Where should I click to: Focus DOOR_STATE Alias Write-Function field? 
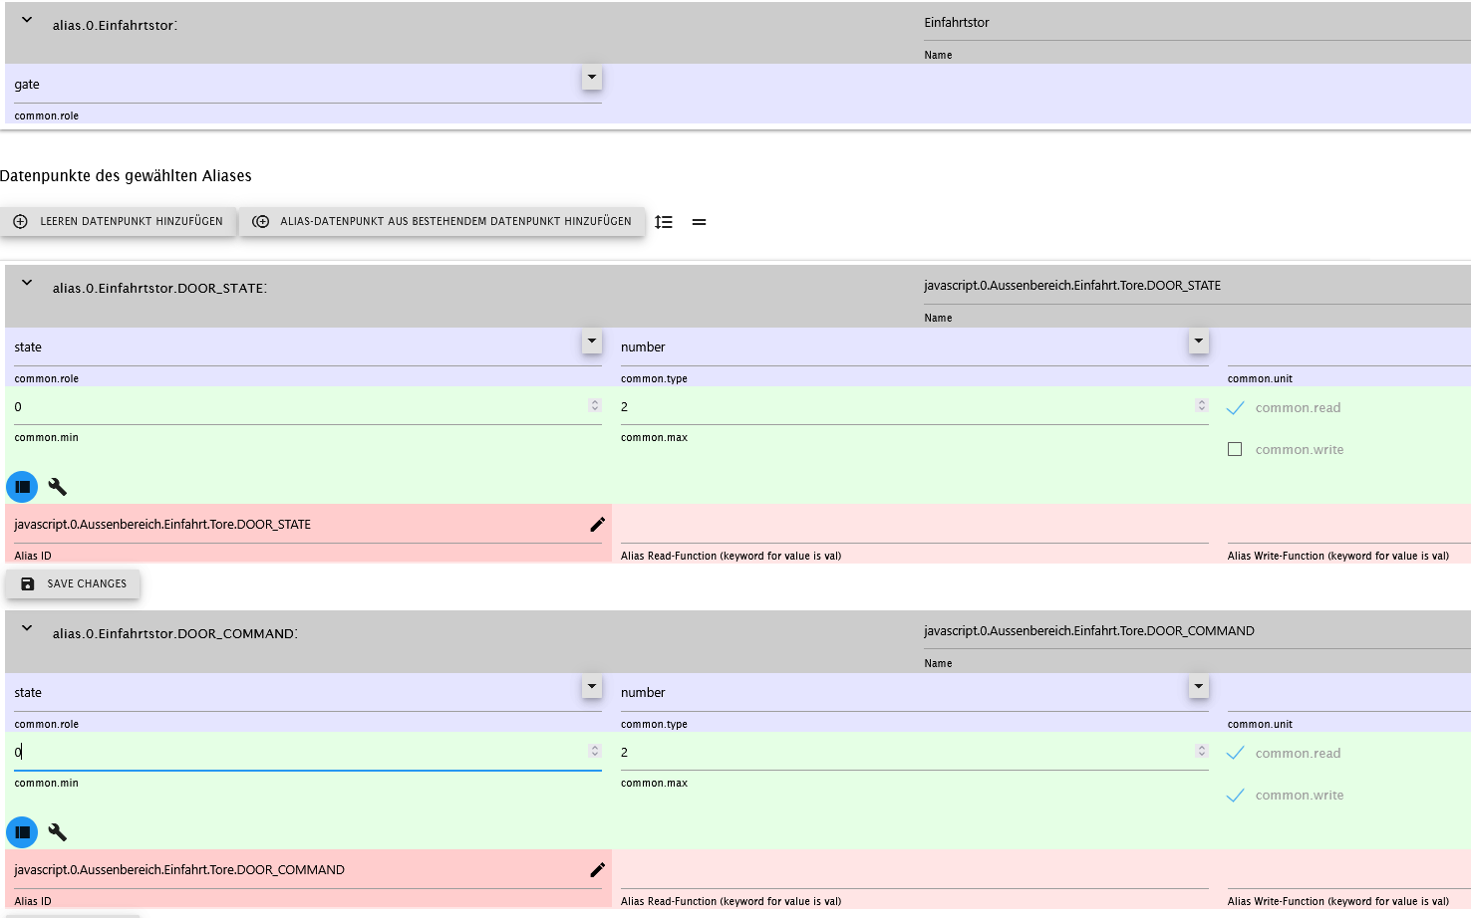click(1349, 525)
